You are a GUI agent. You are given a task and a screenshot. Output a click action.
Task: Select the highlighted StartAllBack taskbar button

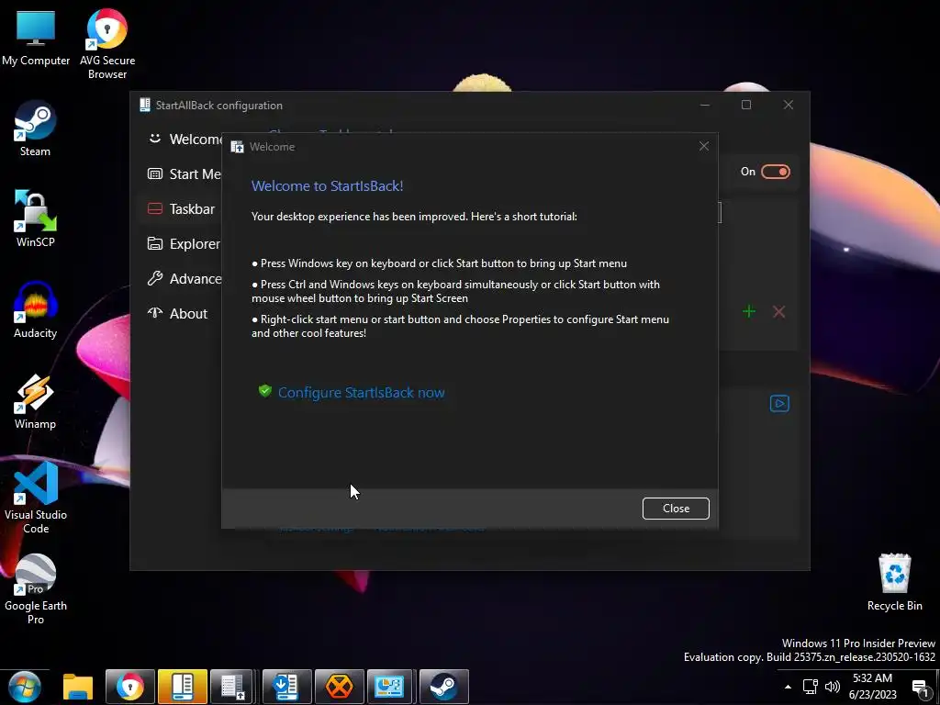pyautogui.click(x=183, y=687)
